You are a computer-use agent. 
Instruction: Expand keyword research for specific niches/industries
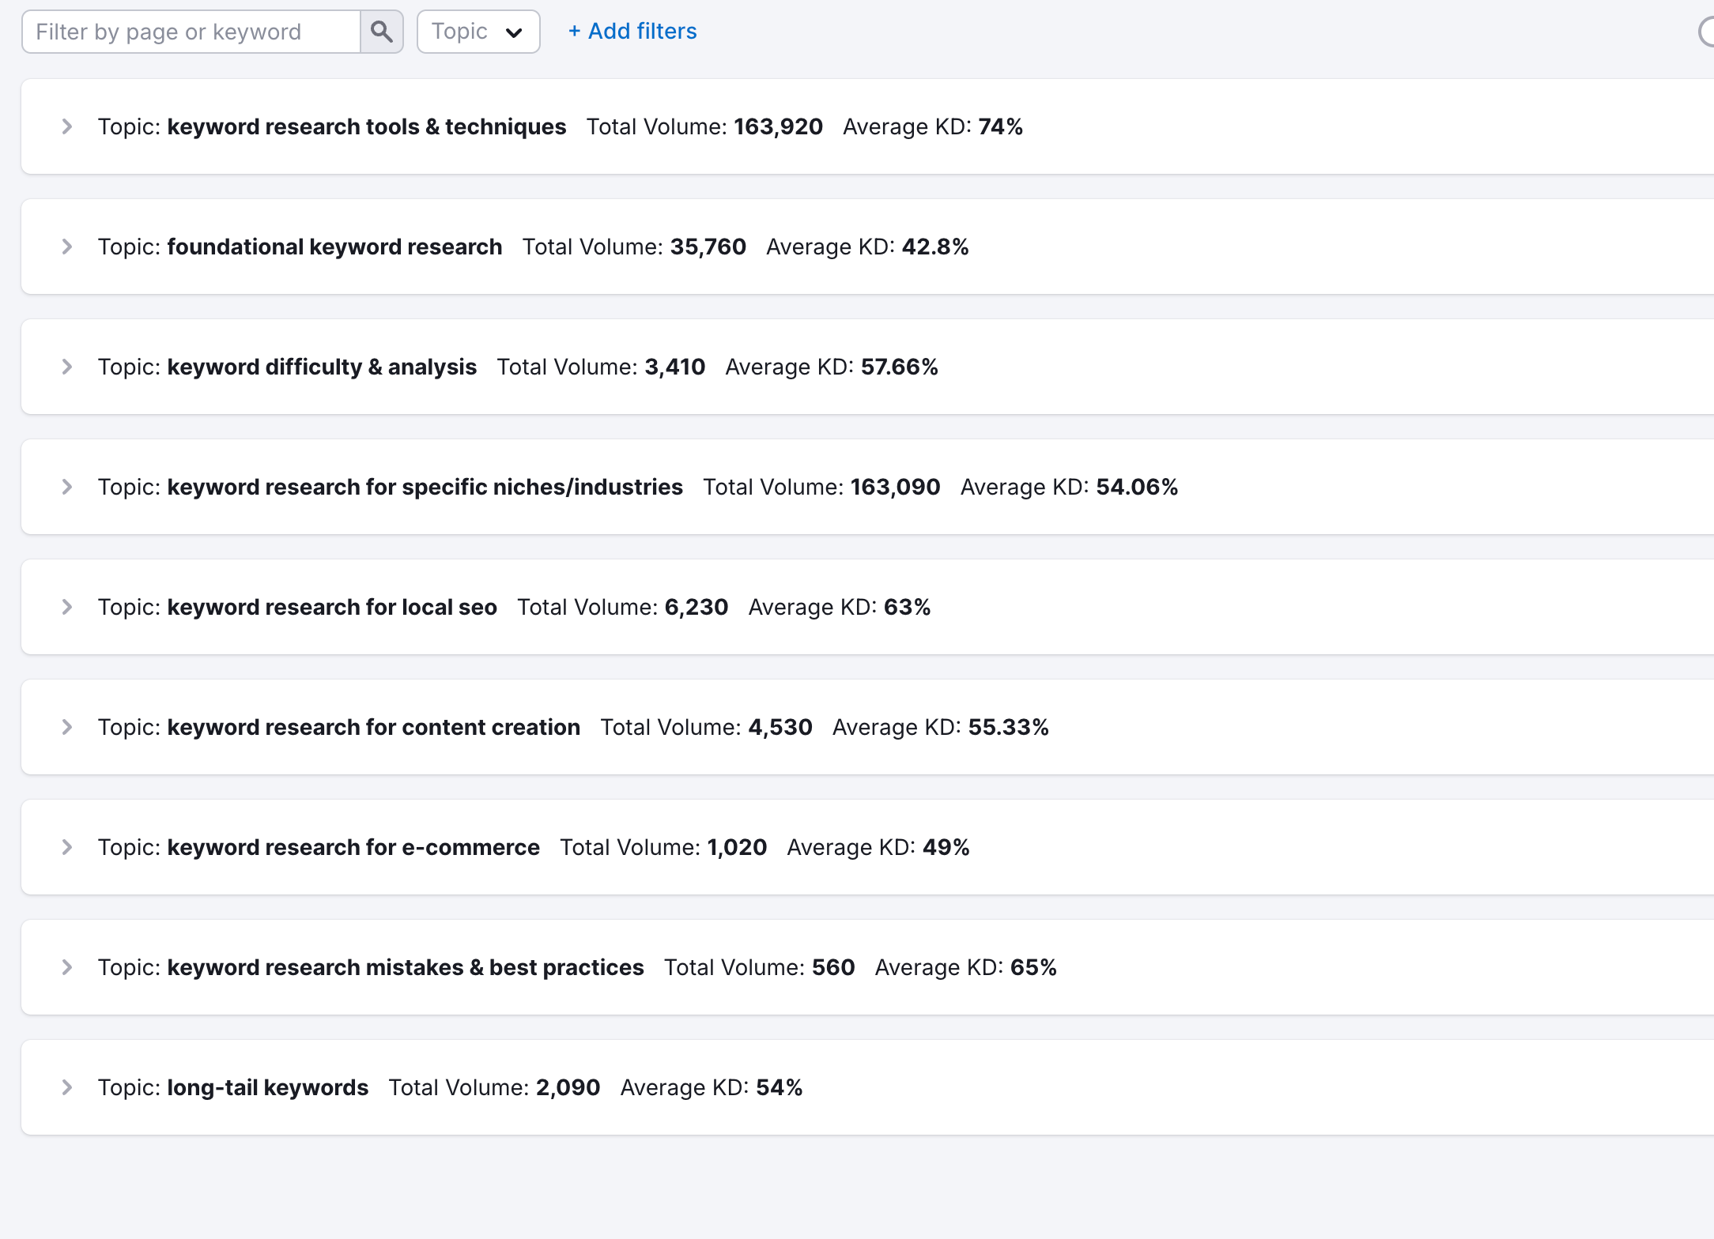pos(67,487)
